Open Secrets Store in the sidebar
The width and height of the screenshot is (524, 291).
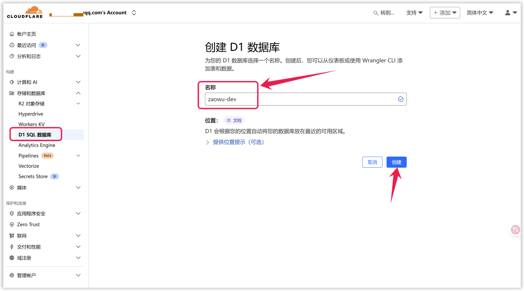33,177
